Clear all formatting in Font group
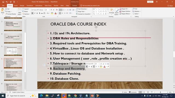This screenshot has height=98, width=175. click(57, 10)
